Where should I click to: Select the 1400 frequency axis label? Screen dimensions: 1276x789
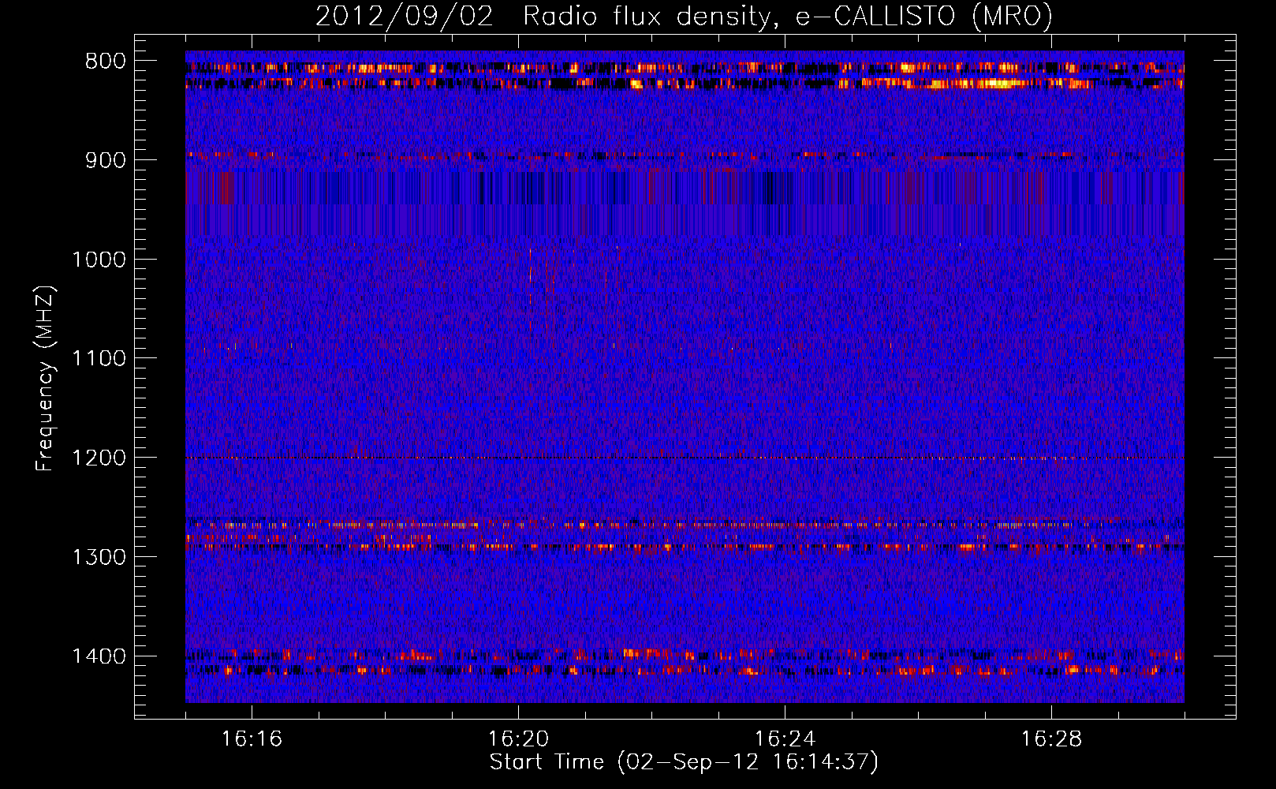[99, 656]
